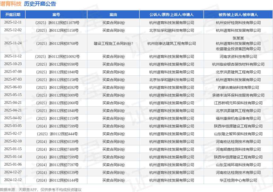Screen dimensions: 273x192
Task: Click defendant 宏盛建业投资集团有限公司
Action: point(238,49)
